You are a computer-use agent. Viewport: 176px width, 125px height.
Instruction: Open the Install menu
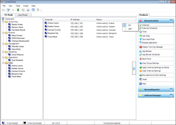26,6
